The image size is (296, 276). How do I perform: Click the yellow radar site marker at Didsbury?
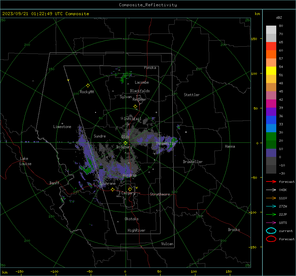(x=125, y=143)
